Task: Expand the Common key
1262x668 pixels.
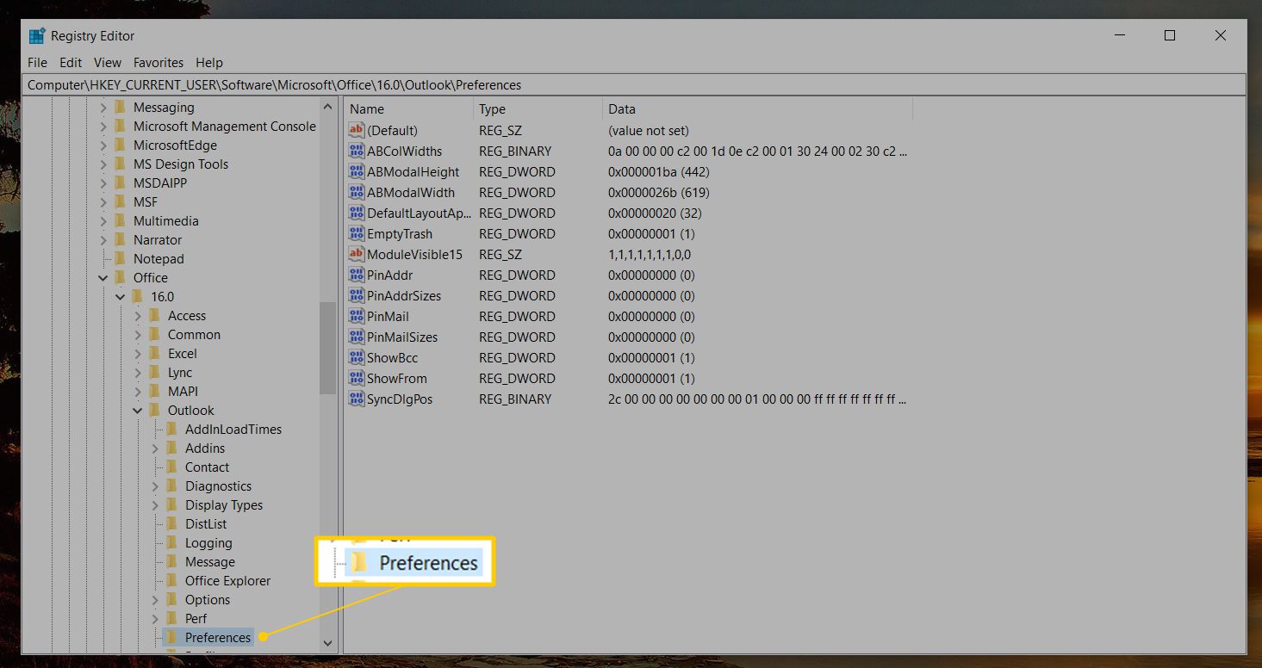Action: [138, 334]
